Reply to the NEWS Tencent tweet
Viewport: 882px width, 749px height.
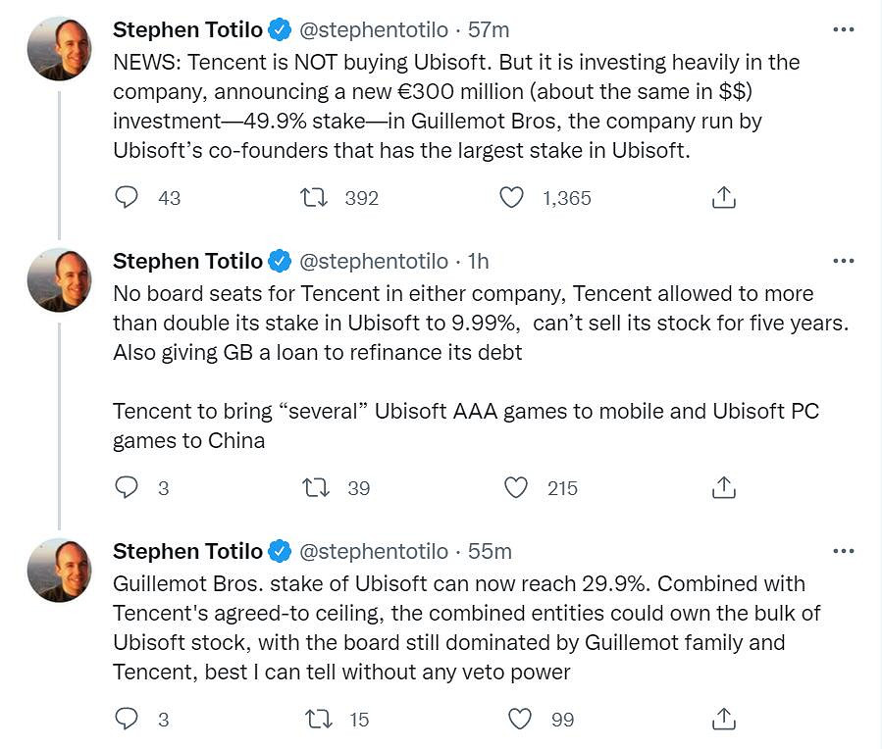(127, 197)
